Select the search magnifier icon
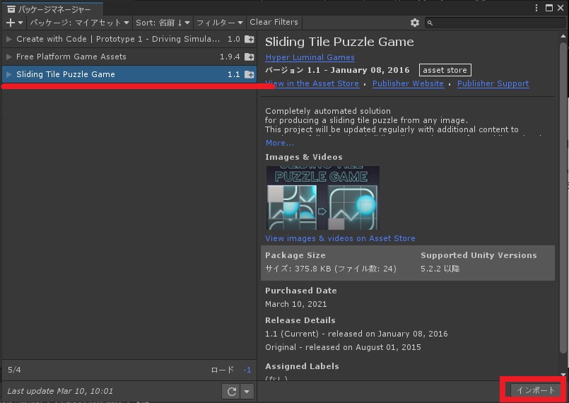 (430, 23)
